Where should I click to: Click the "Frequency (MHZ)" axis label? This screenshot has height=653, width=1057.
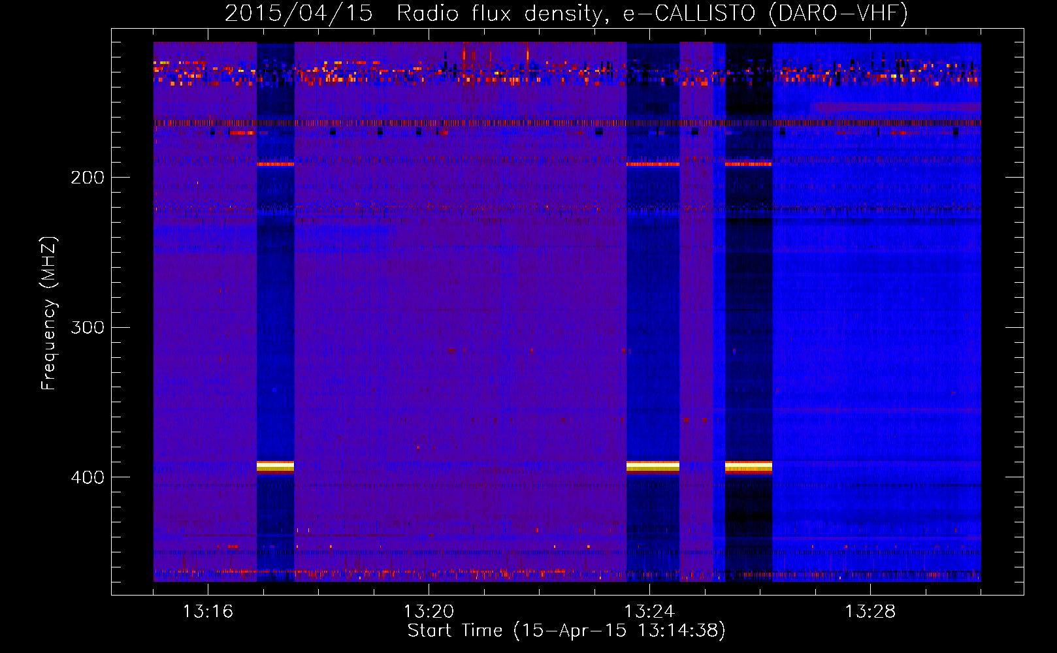click(x=49, y=313)
